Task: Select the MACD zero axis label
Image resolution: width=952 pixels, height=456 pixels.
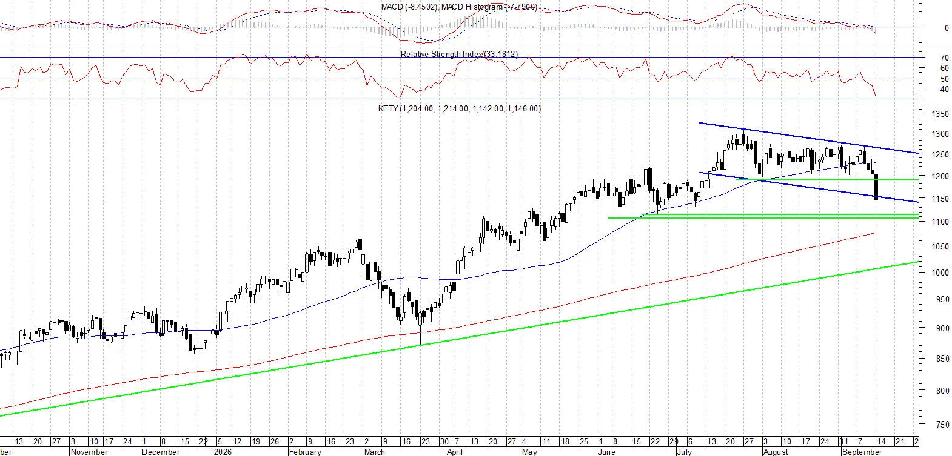Action: click(947, 28)
